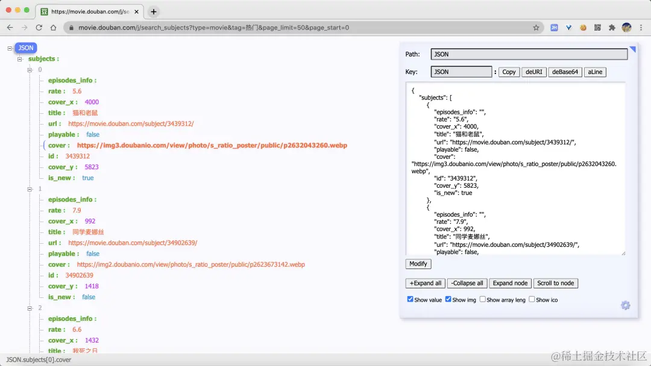Open the profile avatar menu
This screenshot has height=366, width=651.
(626, 27)
